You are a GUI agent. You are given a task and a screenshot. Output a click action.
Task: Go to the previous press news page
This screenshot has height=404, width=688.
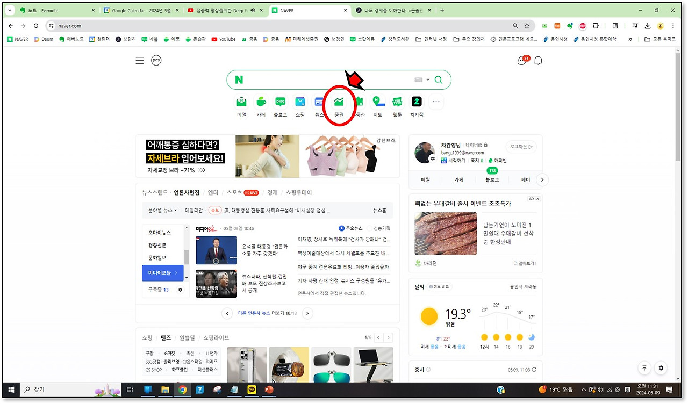click(227, 313)
